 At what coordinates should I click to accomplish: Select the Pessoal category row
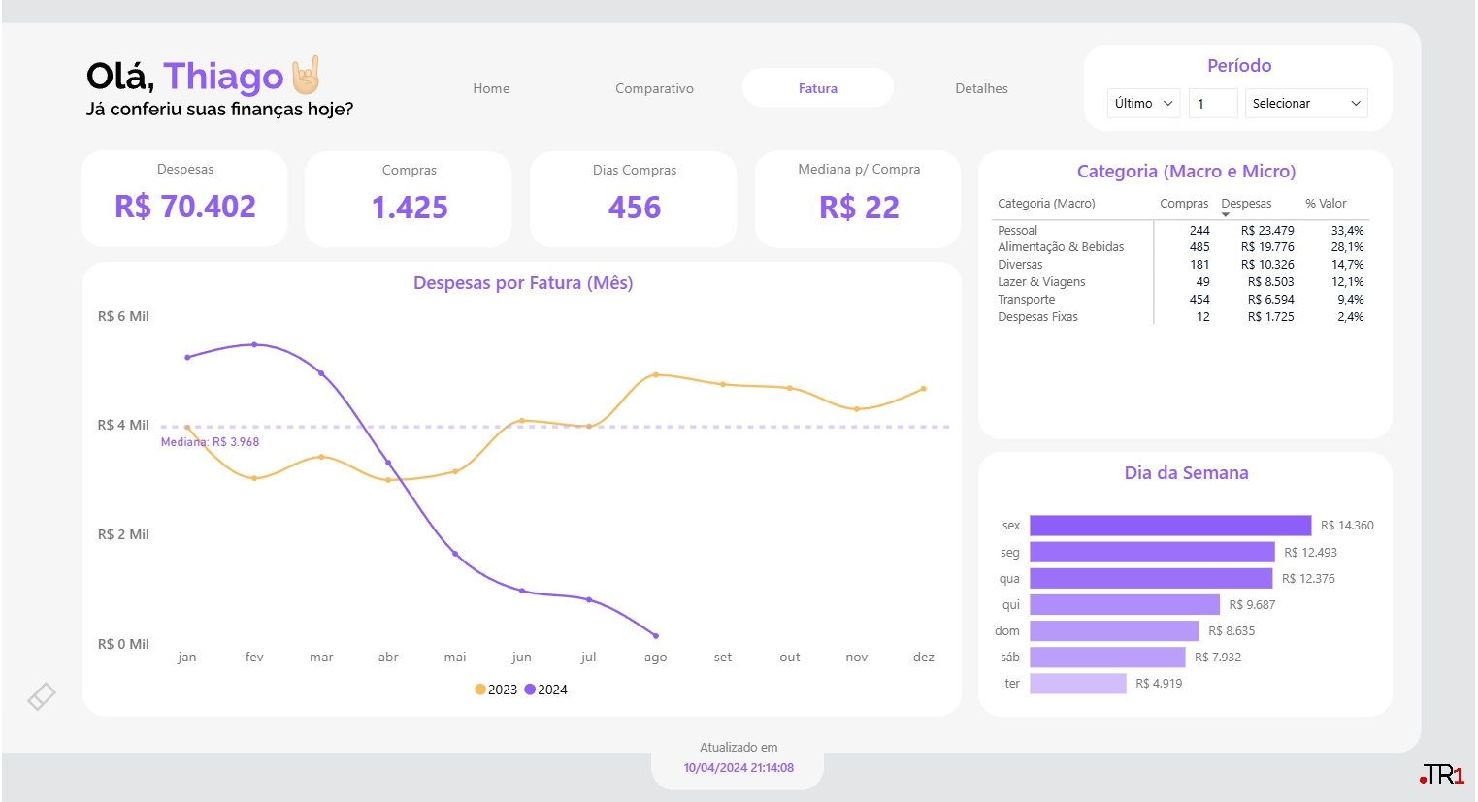click(x=1017, y=231)
